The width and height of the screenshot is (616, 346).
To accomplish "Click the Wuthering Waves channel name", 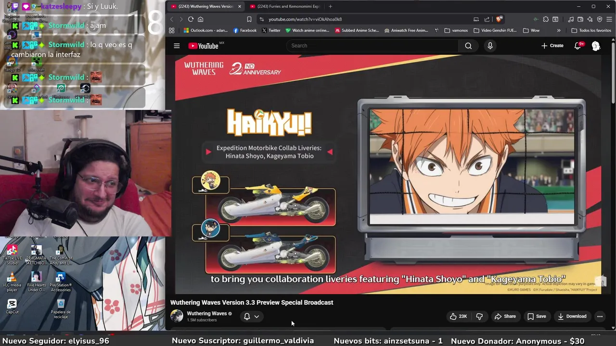I will click(206, 313).
